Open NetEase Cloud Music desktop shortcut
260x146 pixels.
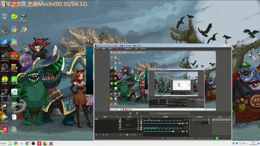pos(5,130)
